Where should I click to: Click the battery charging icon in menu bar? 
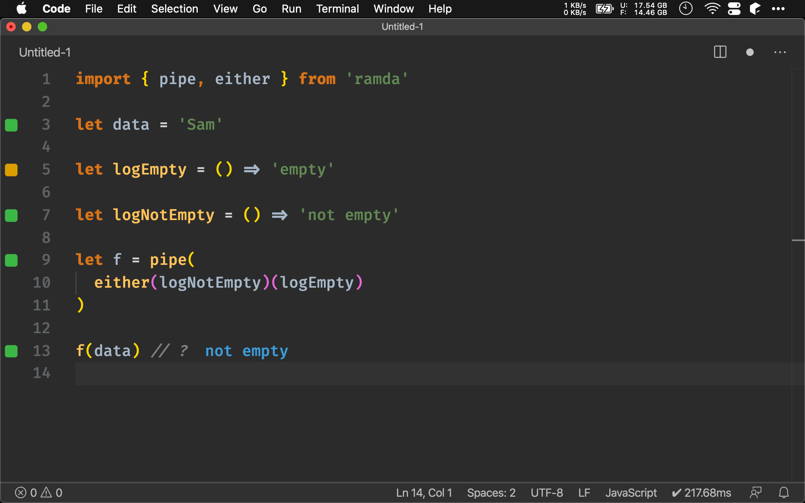pos(604,8)
